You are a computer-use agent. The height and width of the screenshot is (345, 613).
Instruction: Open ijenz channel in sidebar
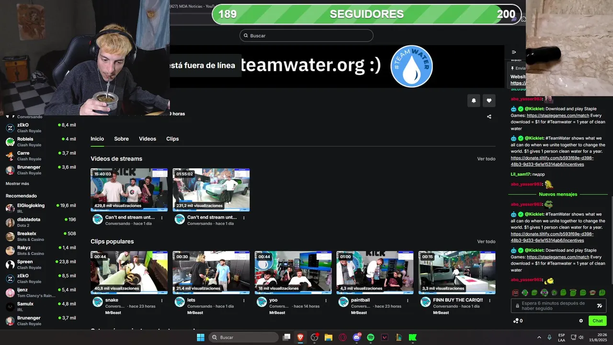pyautogui.click(x=41, y=293)
